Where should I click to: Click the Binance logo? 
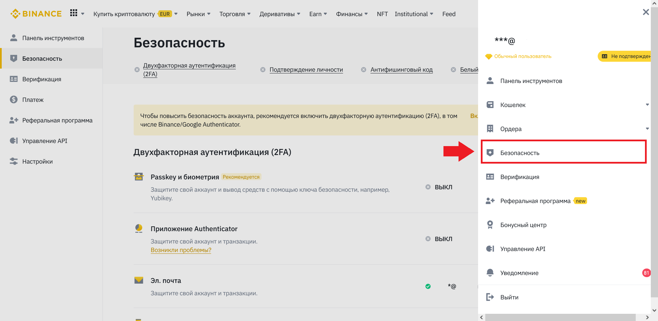(x=36, y=14)
